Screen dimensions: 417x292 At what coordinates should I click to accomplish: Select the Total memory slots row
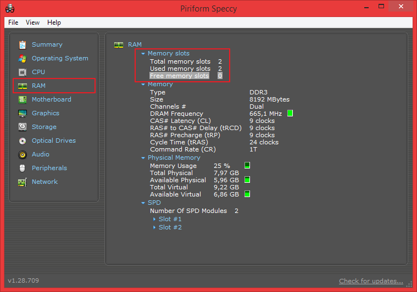(186, 61)
